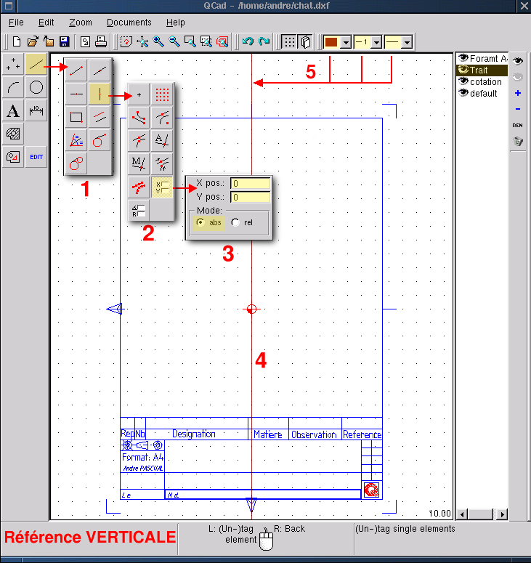This screenshot has height=563, width=531.
Task: Click the vertical line tool in panel 1
Action: tap(99, 93)
